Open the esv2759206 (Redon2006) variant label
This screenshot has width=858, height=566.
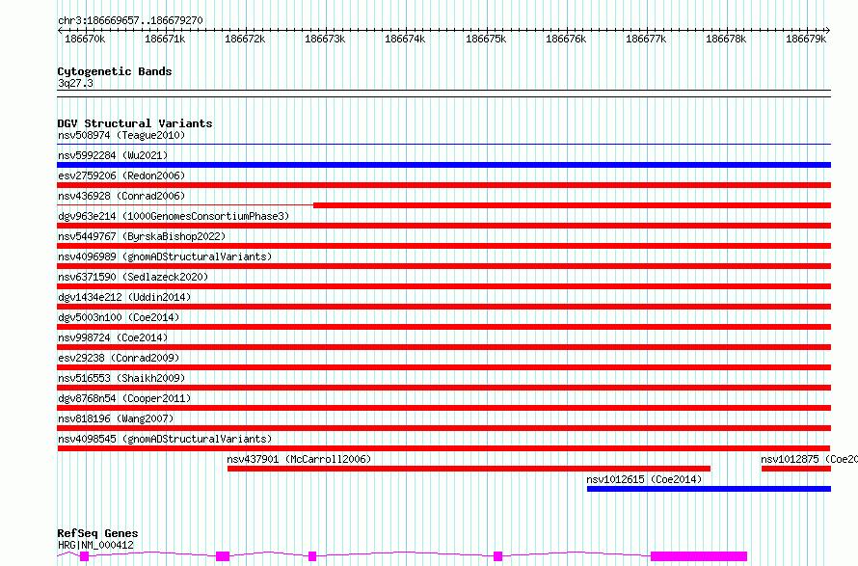coord(121,175)
